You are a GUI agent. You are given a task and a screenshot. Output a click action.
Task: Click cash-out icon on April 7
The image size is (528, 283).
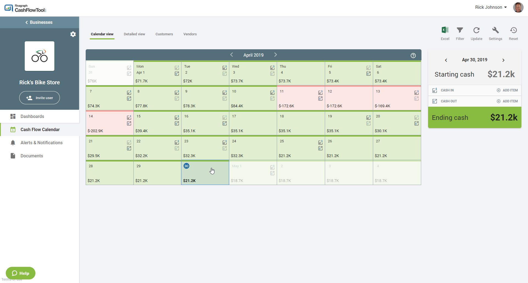pyautogui.click(x=129, y=99)
